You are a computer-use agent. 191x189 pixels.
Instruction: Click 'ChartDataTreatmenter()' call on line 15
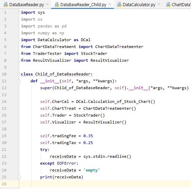click(x=109, y=108)
